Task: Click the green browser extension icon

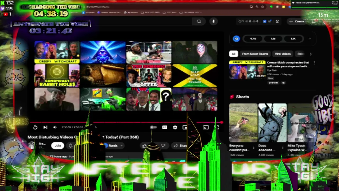Action: click(271, 7)
